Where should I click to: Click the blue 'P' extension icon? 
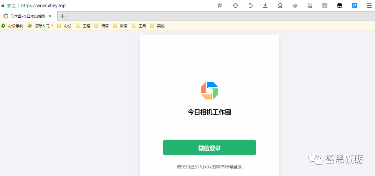(355, 6)
